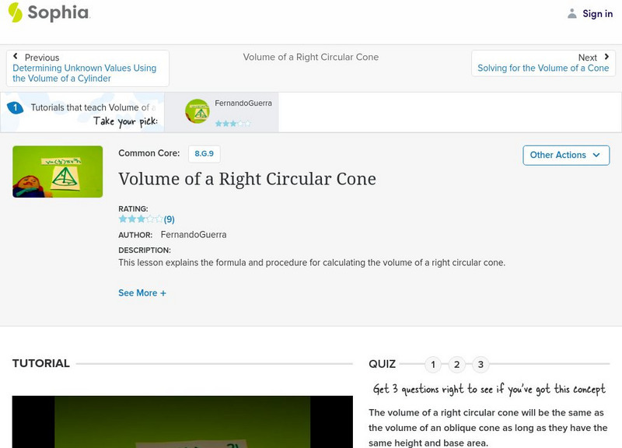The height and width of the screenshot is (448, 622).
Task: Open quiz question 1 circle
Action: [432, 362]
